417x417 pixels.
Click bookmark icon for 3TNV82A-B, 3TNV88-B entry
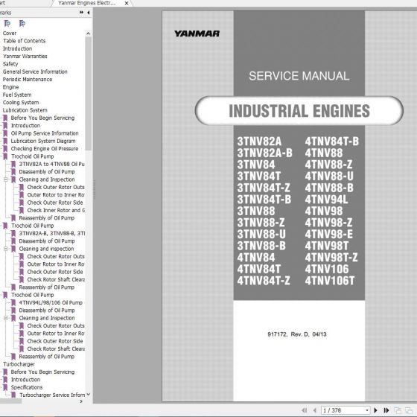point(13,234)
